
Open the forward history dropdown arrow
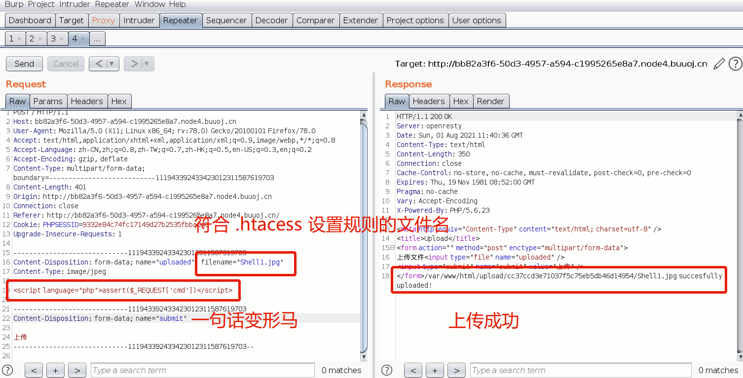[147, 64]
